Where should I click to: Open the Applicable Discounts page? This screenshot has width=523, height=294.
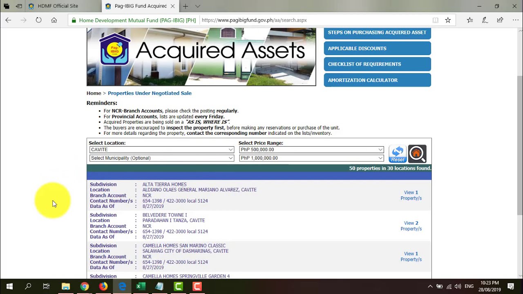tap(377, 48)
